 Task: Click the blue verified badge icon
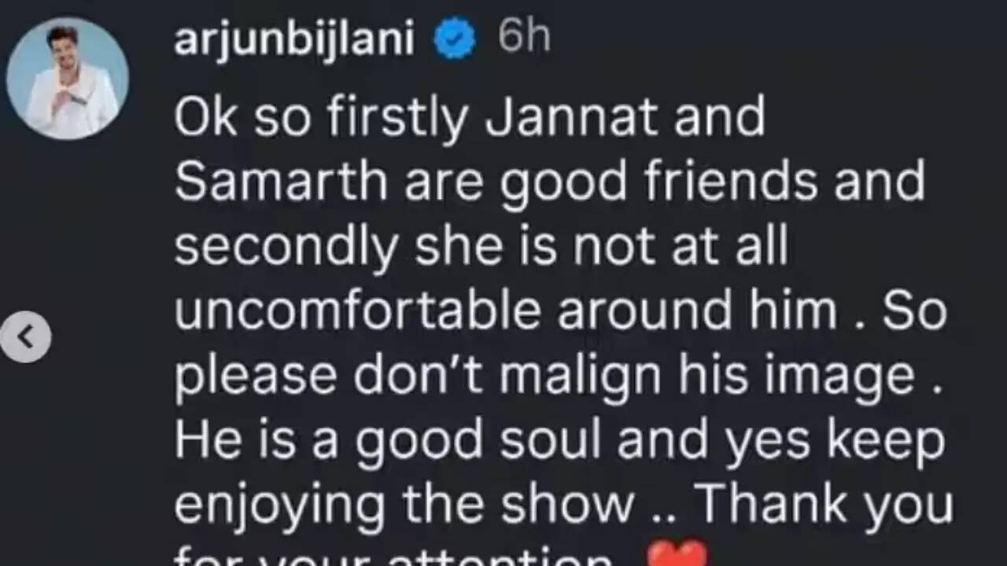coord(456,39)
